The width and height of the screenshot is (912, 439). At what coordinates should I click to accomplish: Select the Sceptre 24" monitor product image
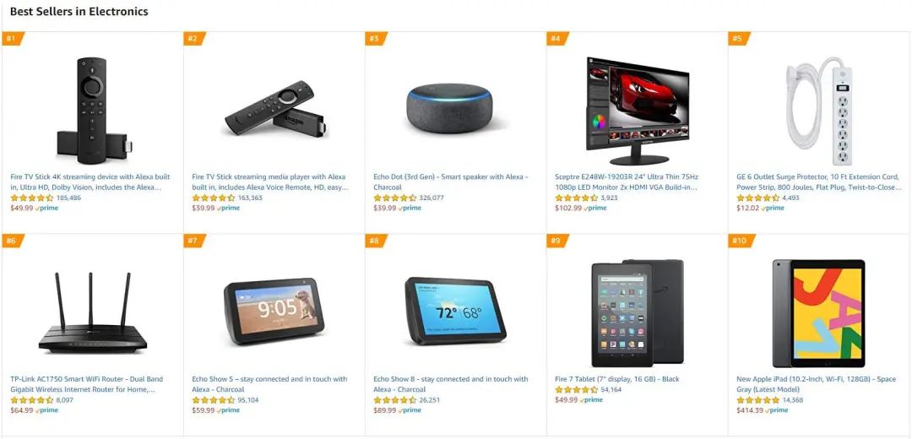(638, 111)
